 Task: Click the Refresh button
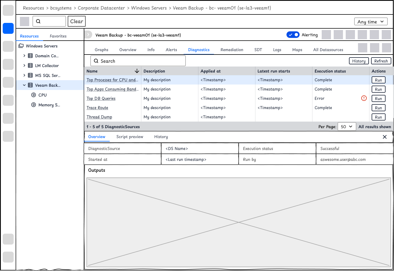pos(381,61)
